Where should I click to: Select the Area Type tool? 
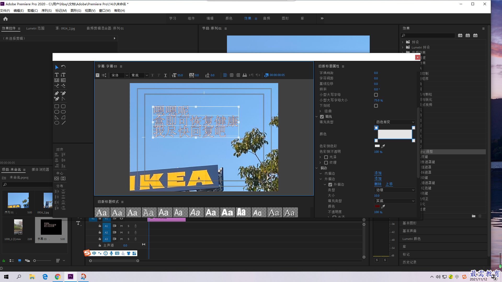[57, 80]
